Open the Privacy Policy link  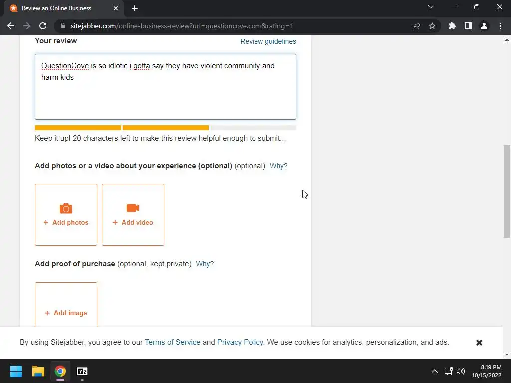pos(240,342)
